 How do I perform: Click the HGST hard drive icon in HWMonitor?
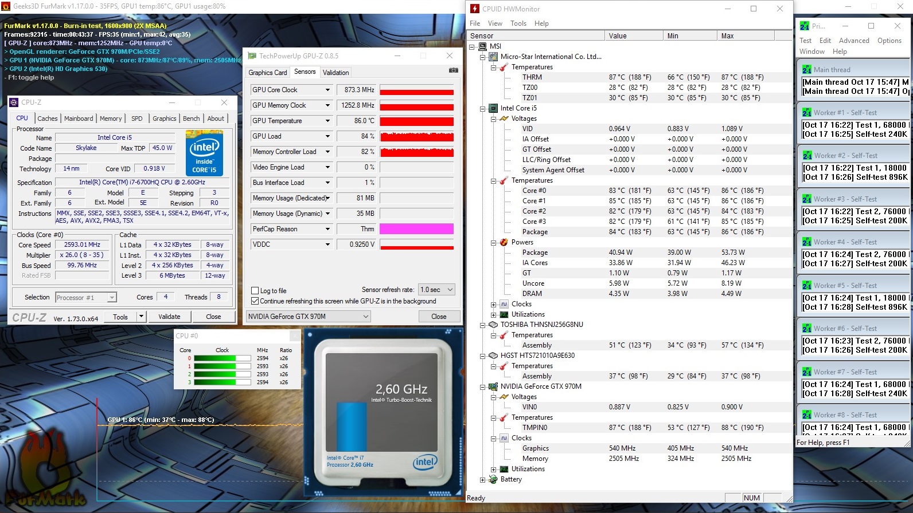click(x=493, y=356)
